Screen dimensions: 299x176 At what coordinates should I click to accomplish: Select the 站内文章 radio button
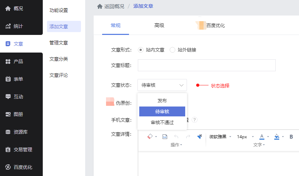click(x=141, y=50)
